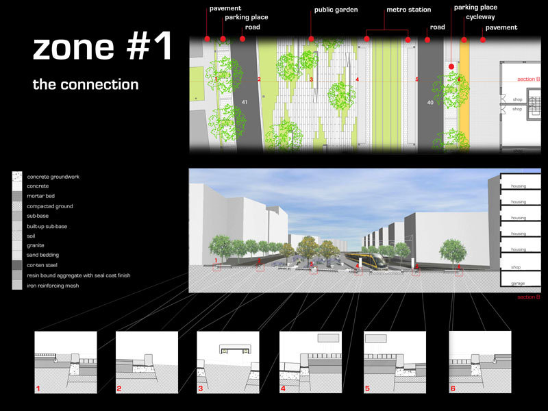Select the 'public garden' label
The height and width of the screenshot is (411, 548).
click(336, 10)
